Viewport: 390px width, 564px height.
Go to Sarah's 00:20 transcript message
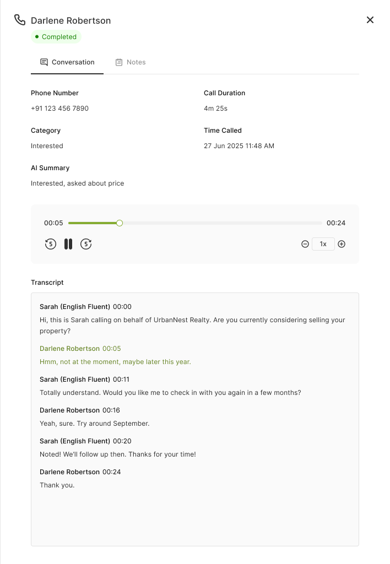click(118, 454)
